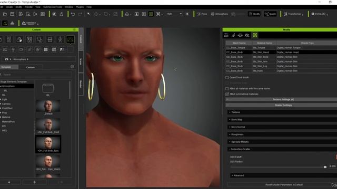Viewport: 337px width, 189px height.
Task: Expand the Micro Normal section
Action: [x=282, y=127]
